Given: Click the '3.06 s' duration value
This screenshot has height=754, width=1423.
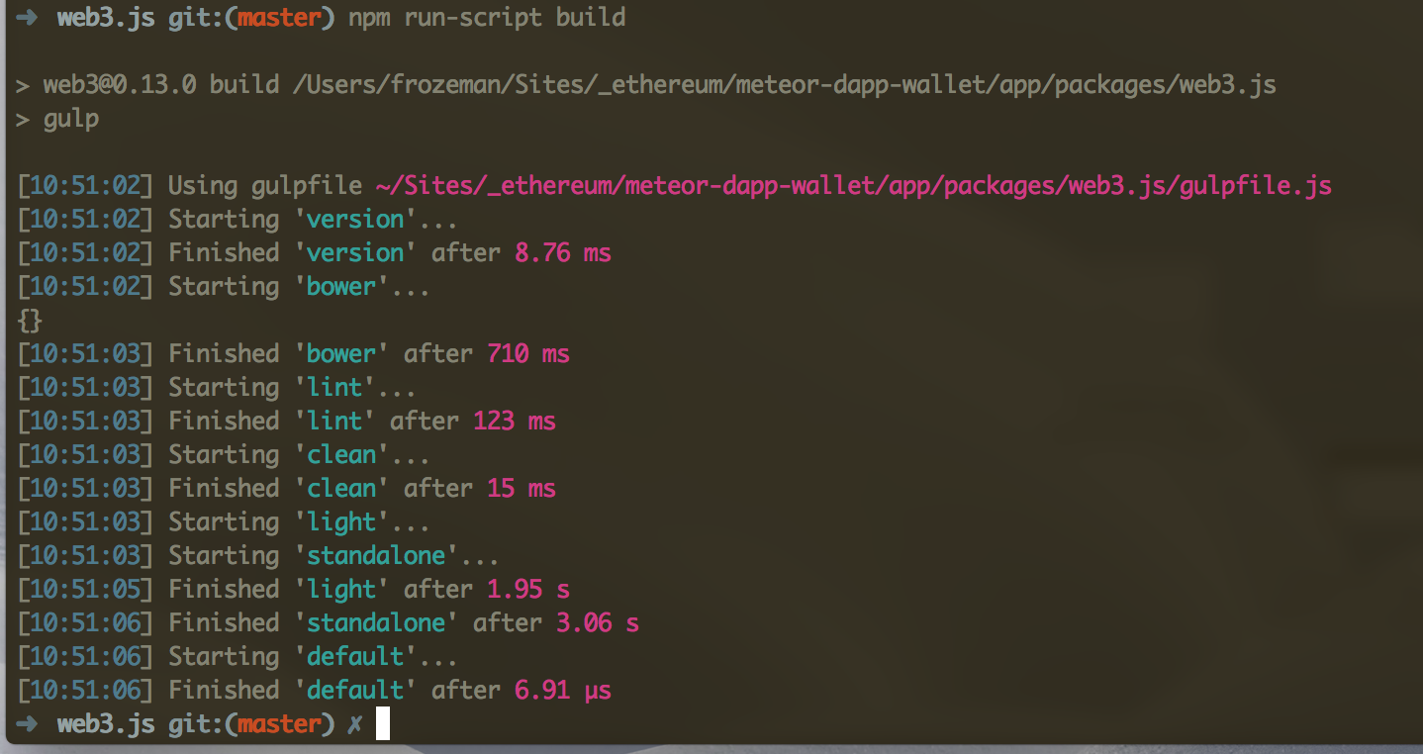Looking at the screenshot, I should [x=598, y=623].
